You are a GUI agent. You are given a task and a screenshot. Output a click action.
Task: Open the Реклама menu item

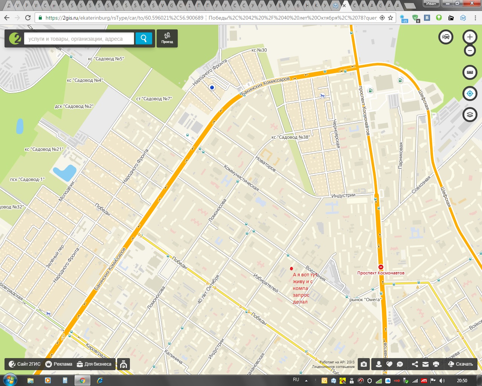pos(59,364)
